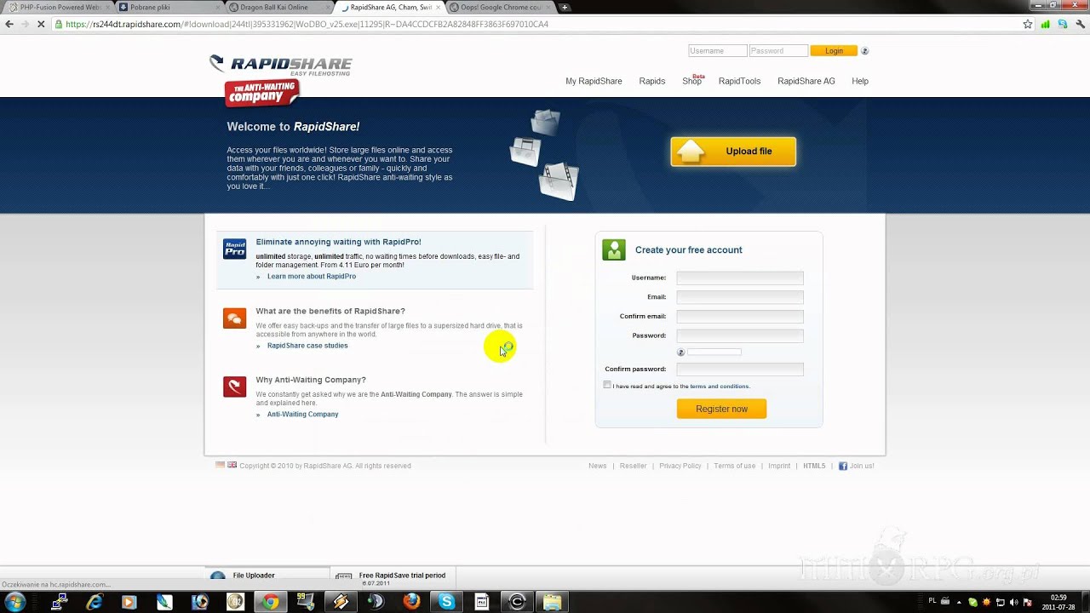Image resolution: width=1090 pixels, height=613 pixels.
Task: Open the terms and conditions link
Action: [x=719, y=387]
